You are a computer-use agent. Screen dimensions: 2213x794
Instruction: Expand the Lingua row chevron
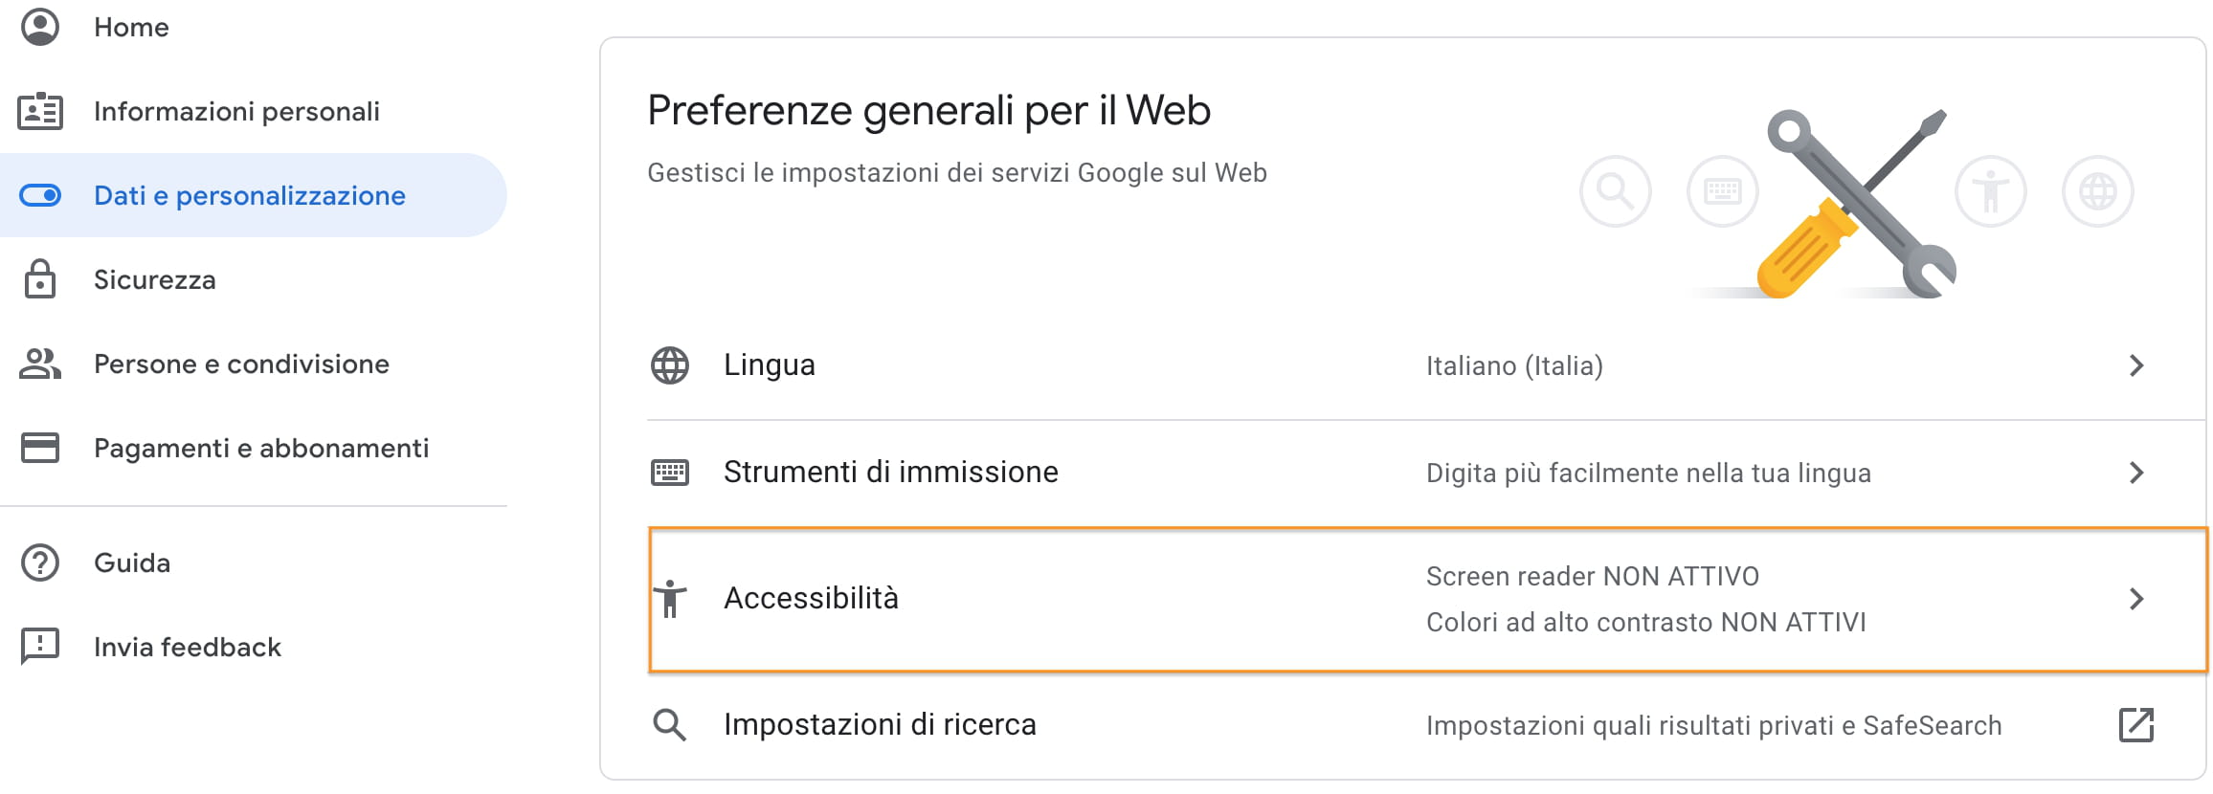pos(2136,365)
